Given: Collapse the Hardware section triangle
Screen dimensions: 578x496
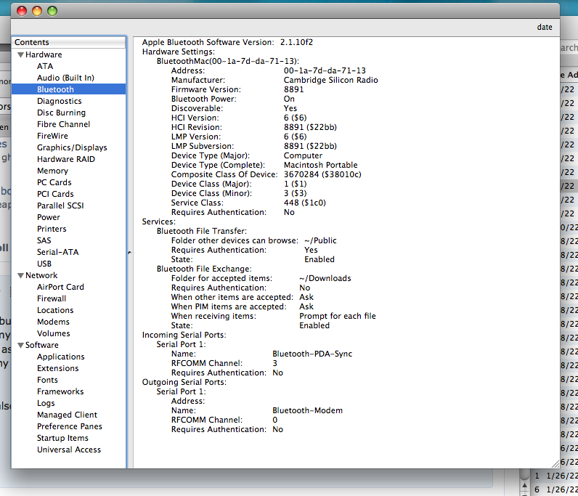Looking at the screenshot, I should click(x=20, y=54).
